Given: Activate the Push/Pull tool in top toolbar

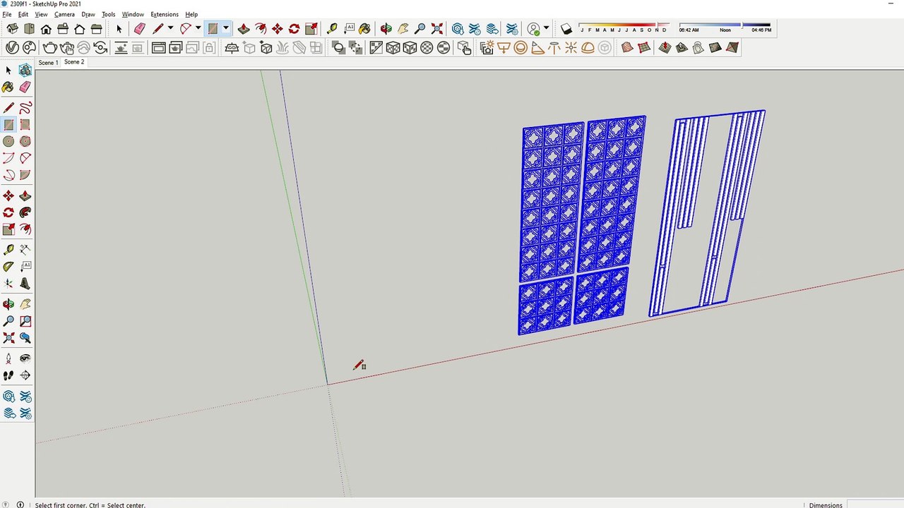Looking at the screenshot, I should click(x=244, y=29).
